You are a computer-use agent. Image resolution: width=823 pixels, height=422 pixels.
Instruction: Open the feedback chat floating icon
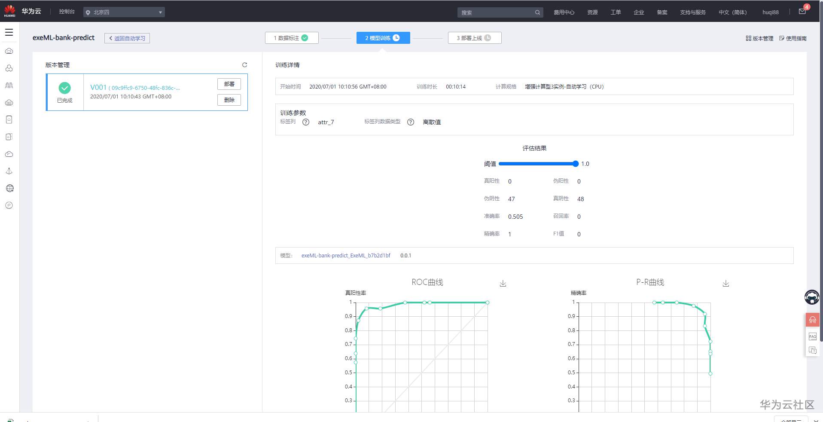pyautogui.click(x=812, y=350)
